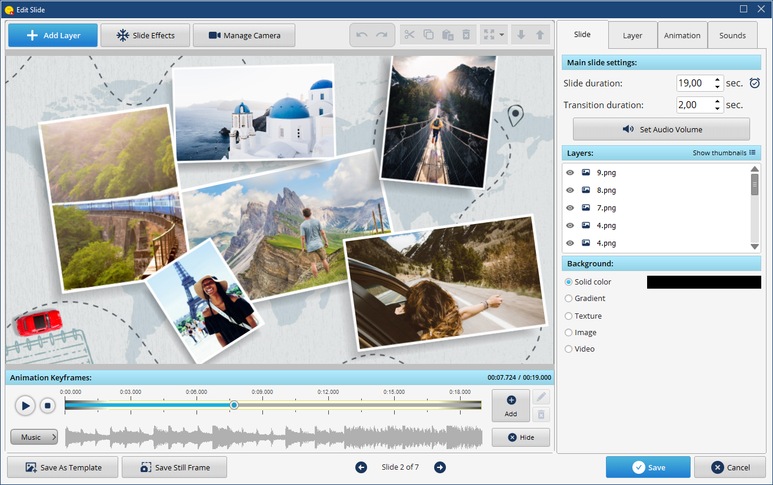The width and height of the screenshot is (773, 485).
Task: Click the clock icon beside slide duration
Action: tap(755, 83)
